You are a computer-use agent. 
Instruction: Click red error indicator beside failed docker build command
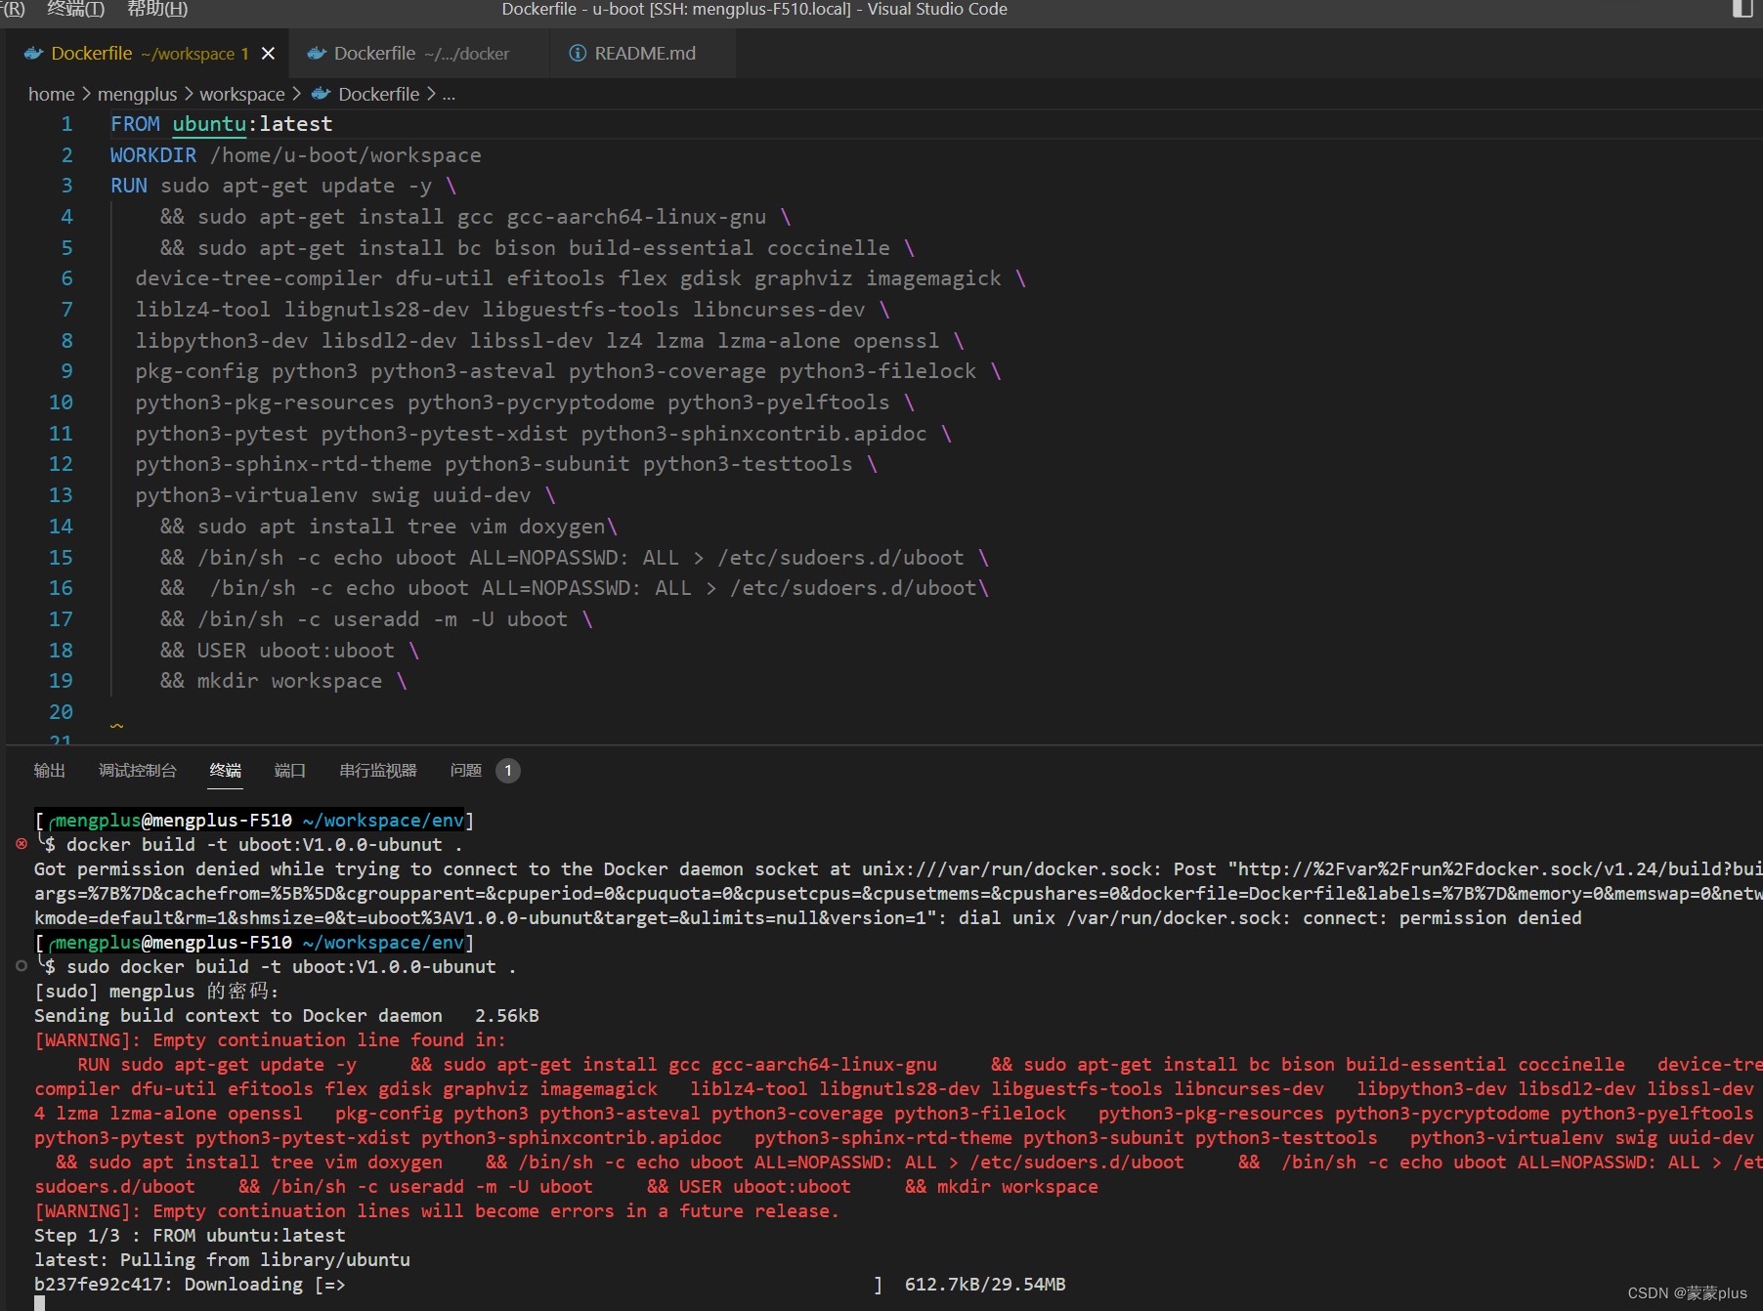(21, 843)
